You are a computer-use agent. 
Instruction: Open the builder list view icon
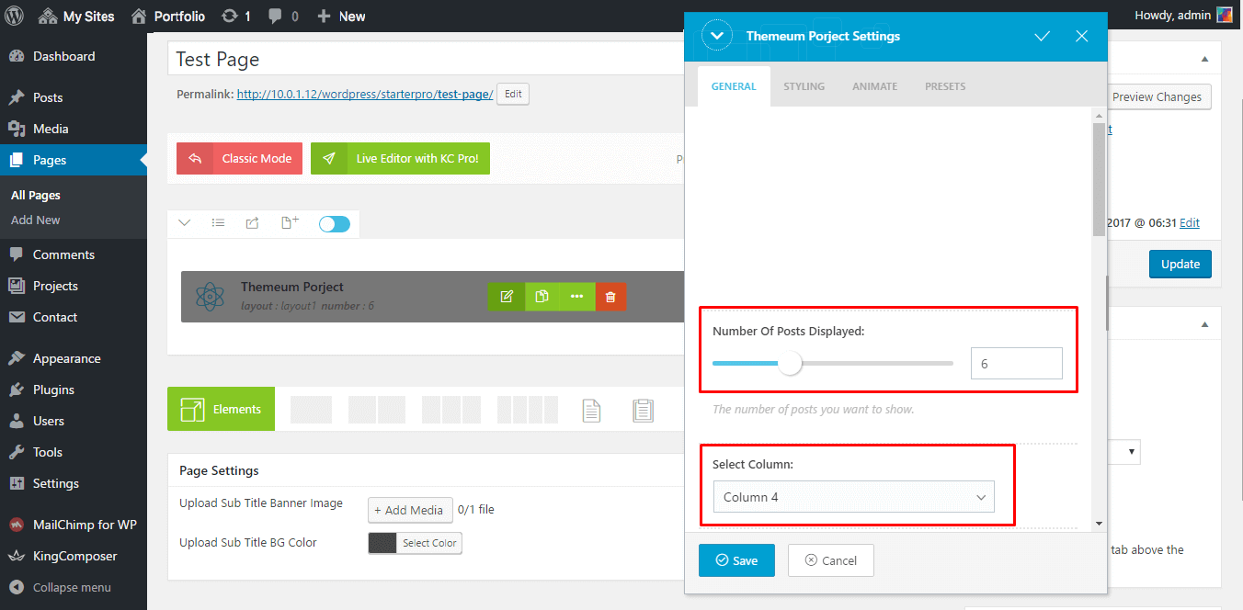218,223
